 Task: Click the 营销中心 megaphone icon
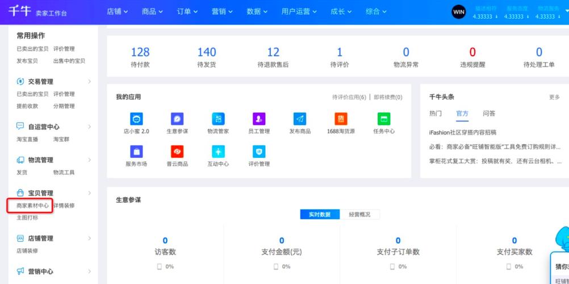click(20, 272)
